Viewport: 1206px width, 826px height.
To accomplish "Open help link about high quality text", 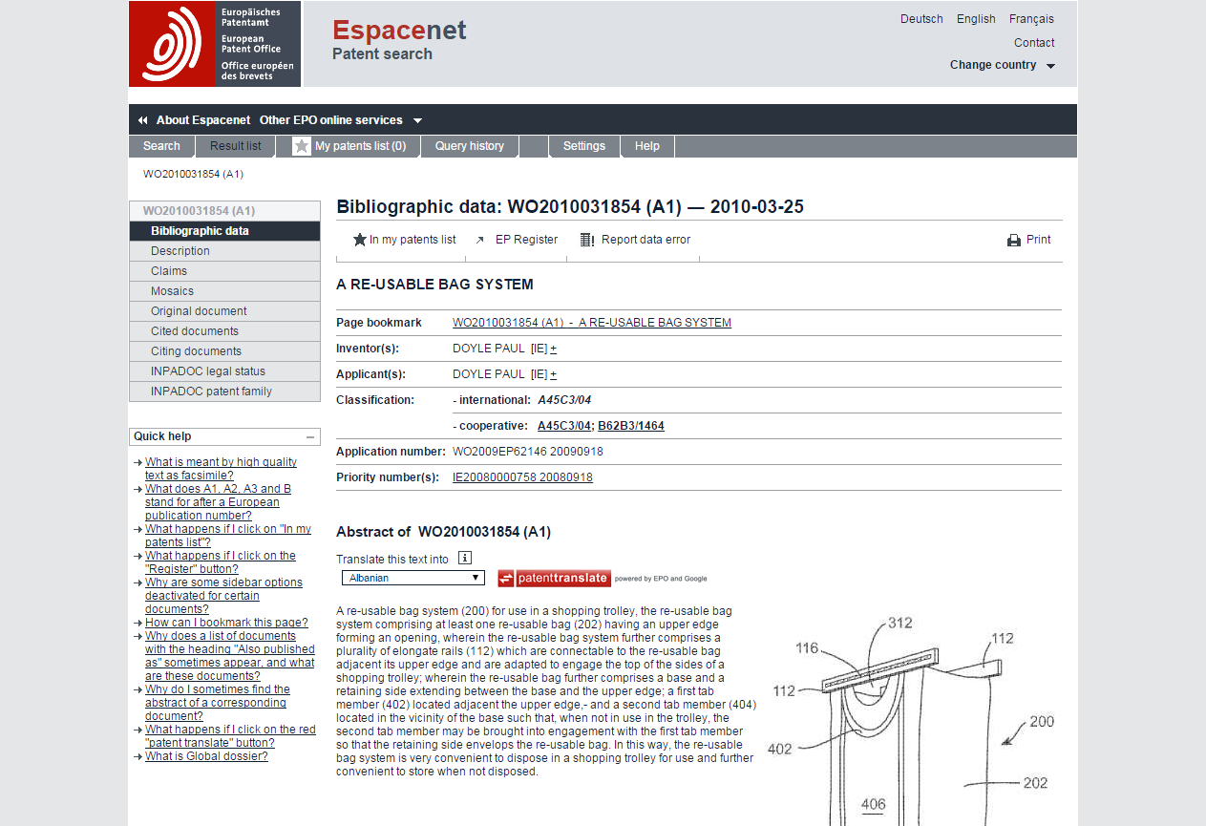I will (x=221, y=469).
